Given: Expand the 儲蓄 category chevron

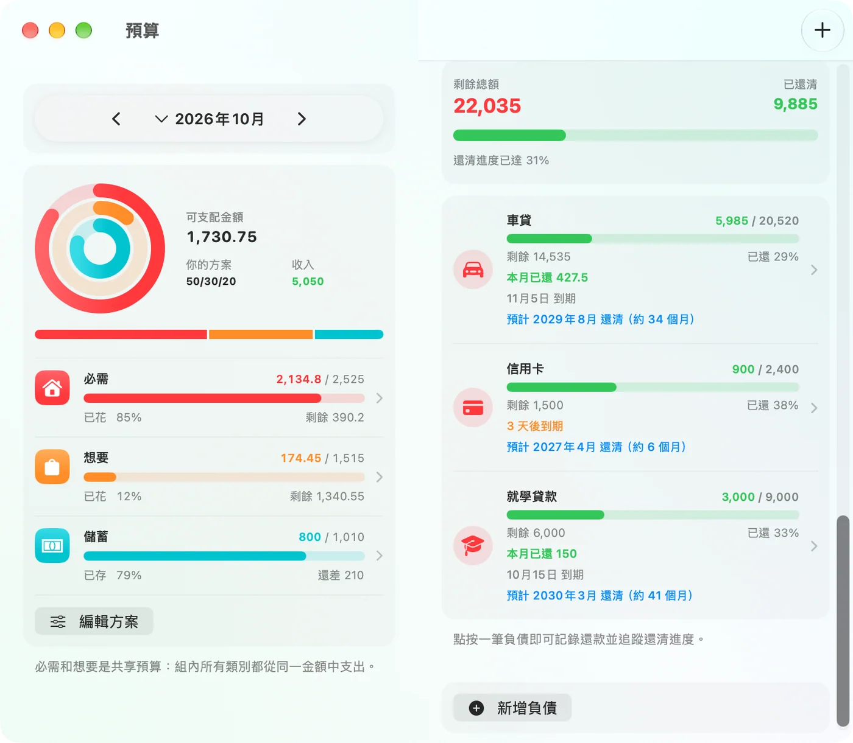Looking at the screenshot, I should (379, 556).
